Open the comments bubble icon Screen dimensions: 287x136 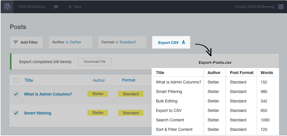pyautogui.click(x=56, y=7)
